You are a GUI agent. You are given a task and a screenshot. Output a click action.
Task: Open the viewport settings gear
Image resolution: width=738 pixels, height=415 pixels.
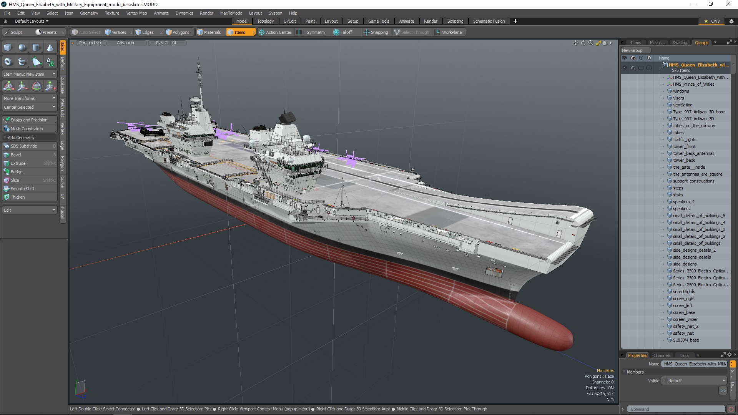point(605,43)
